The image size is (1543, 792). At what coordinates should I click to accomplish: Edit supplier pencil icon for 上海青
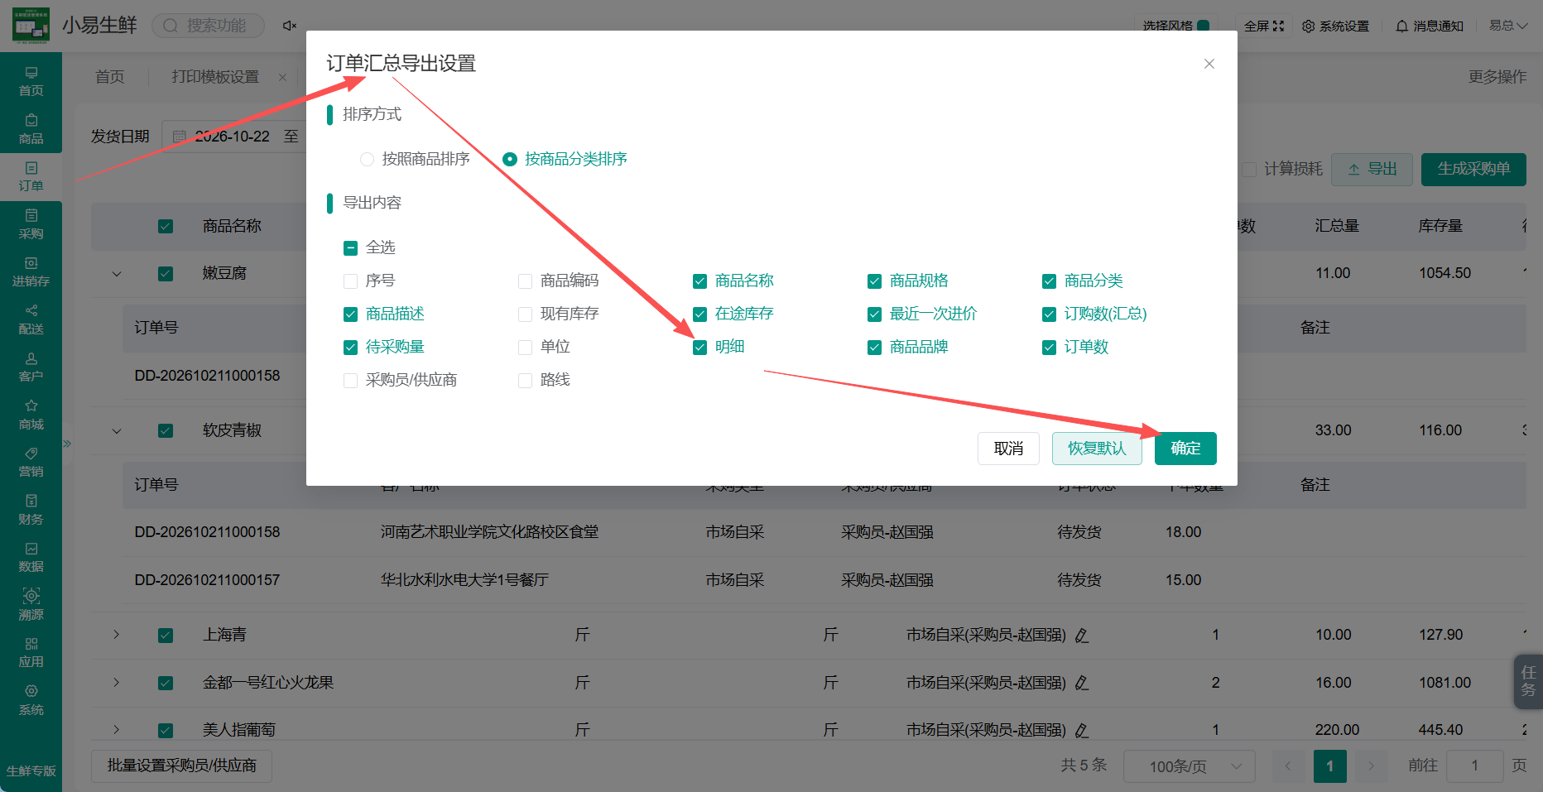click(1081, 636)
